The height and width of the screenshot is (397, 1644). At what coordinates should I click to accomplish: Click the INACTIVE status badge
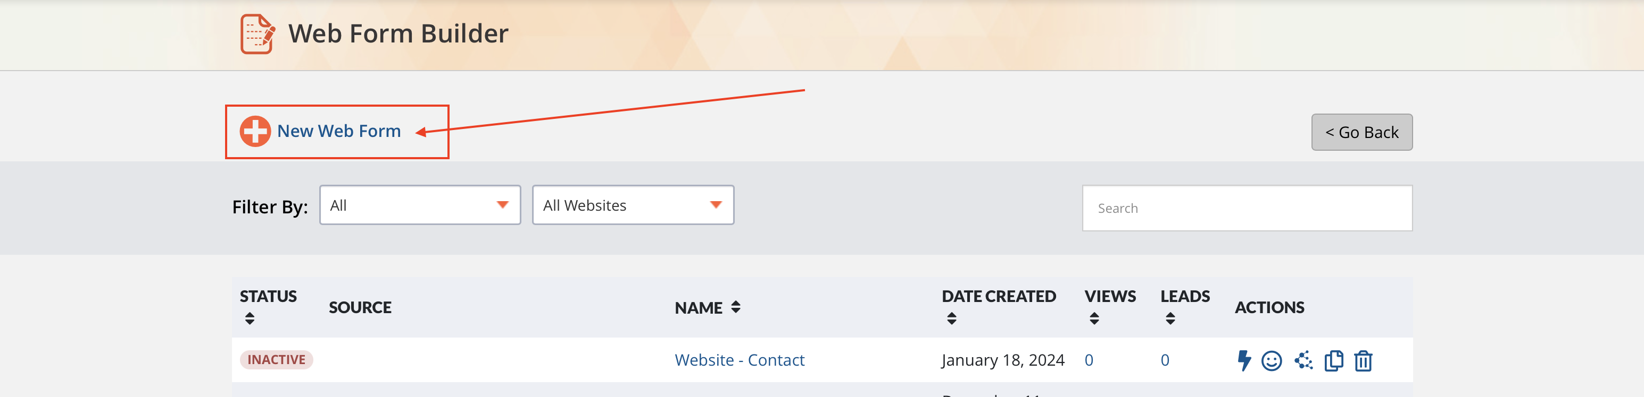(276, 359)
